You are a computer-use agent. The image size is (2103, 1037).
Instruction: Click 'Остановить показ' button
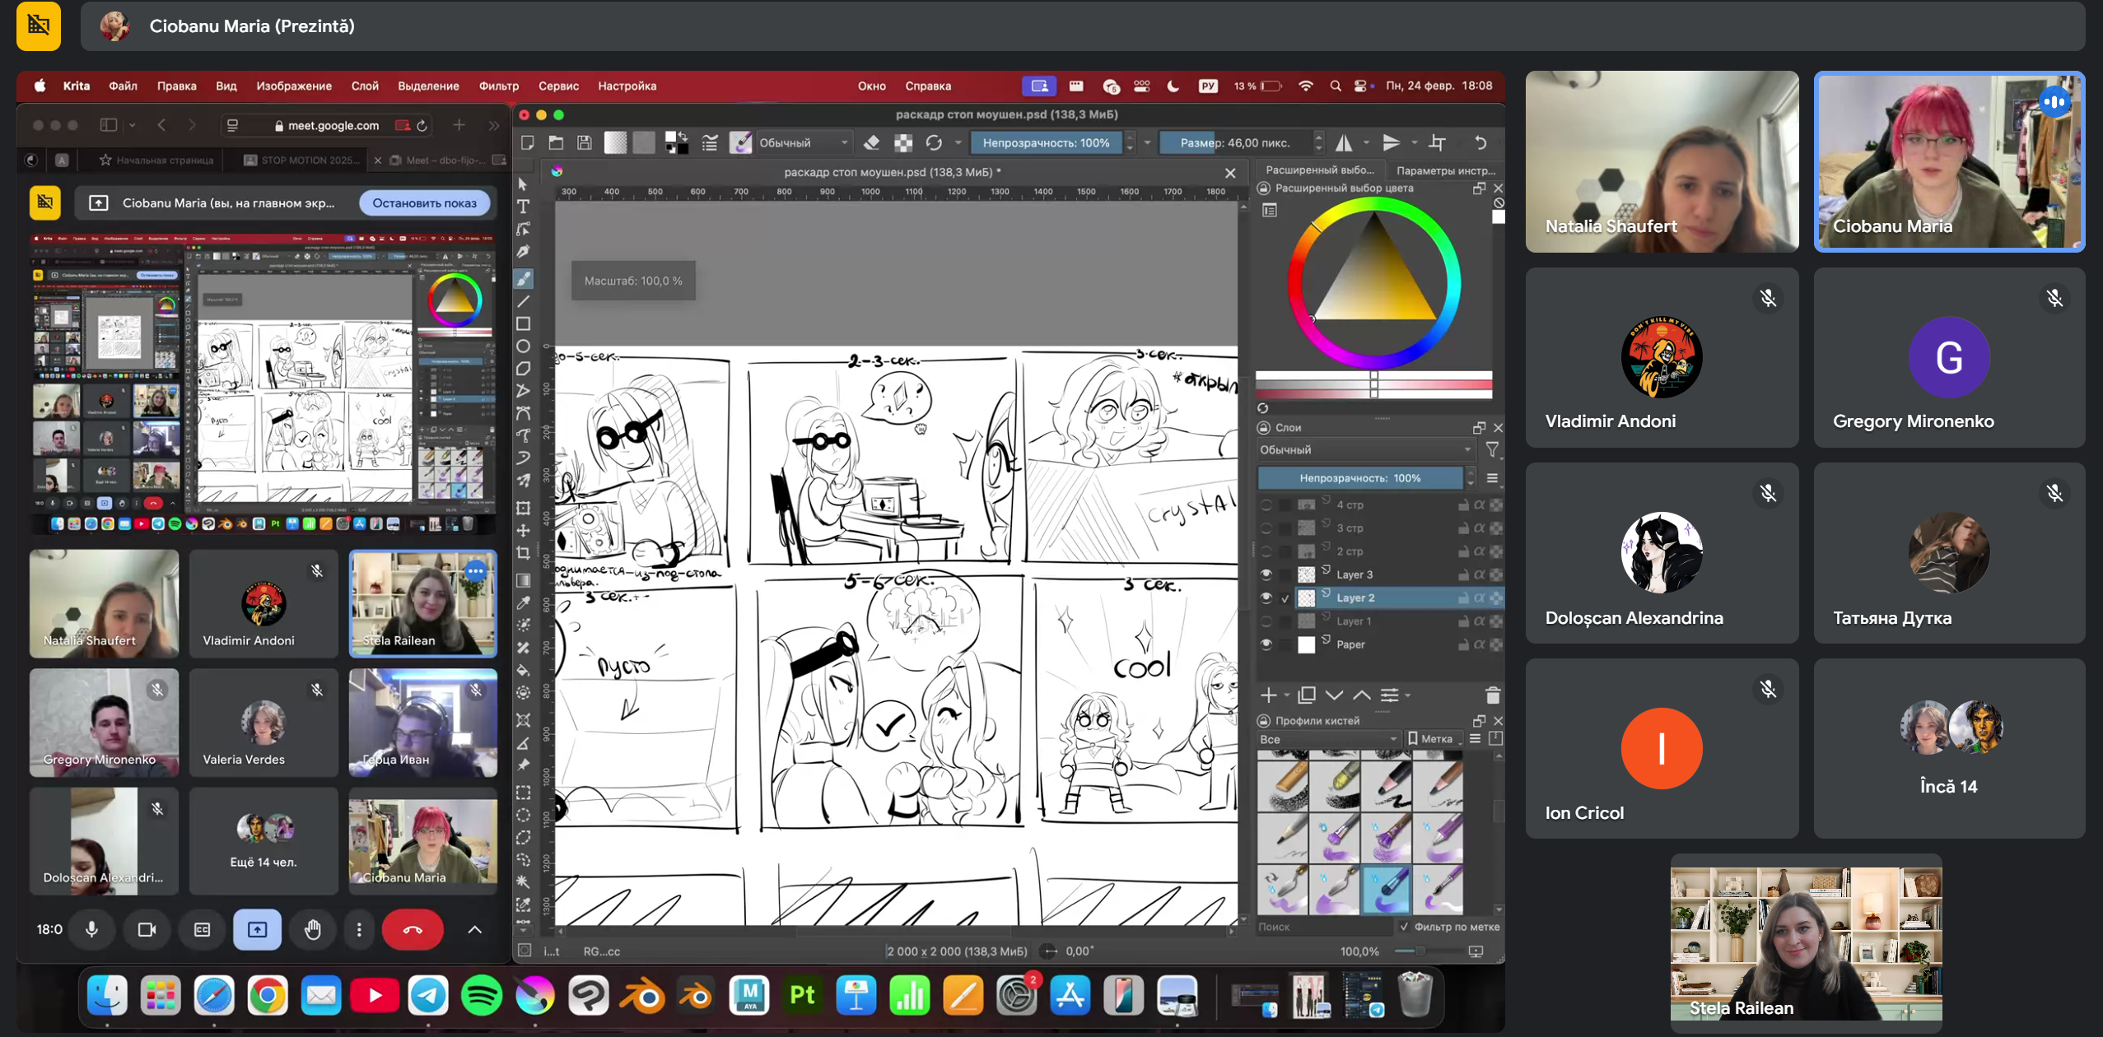pyautogui.click(x=424, y=202)
